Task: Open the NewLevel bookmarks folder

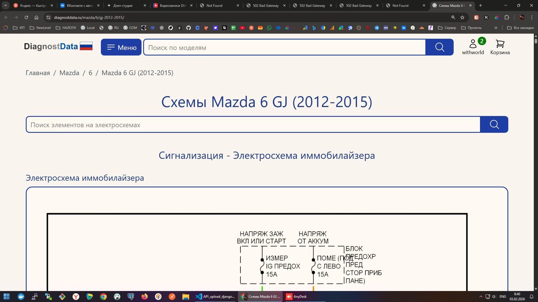Action: pos(40,28)
